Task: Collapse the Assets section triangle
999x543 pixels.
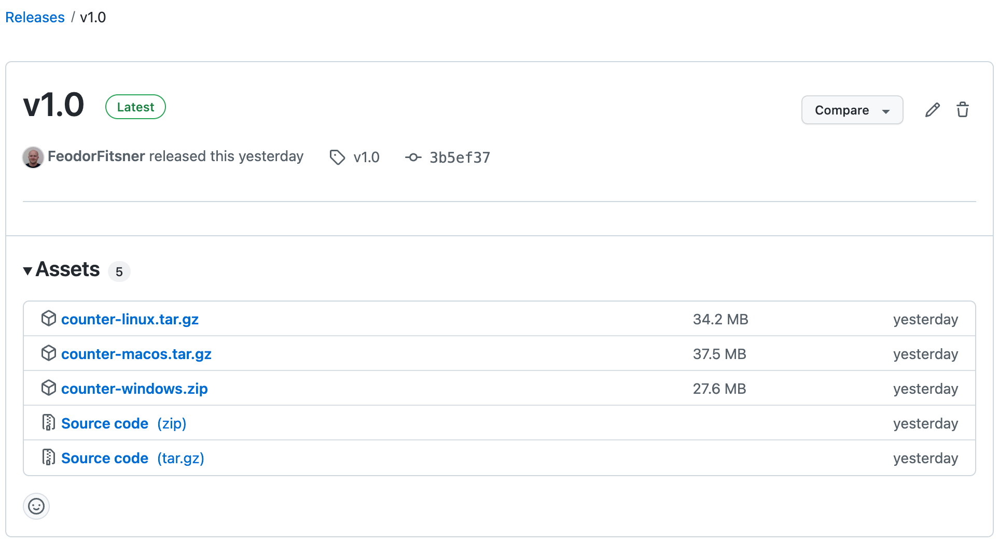Action: (28, 270)
